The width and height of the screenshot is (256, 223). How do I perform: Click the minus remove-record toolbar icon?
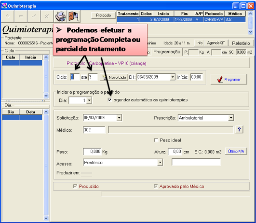(x=21, y=16)
